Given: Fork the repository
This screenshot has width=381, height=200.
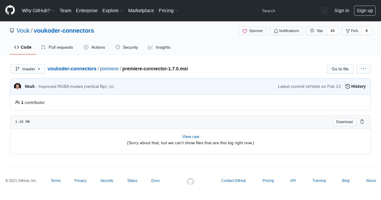Looking at the screenshot, I should click(x=352, y=31).
